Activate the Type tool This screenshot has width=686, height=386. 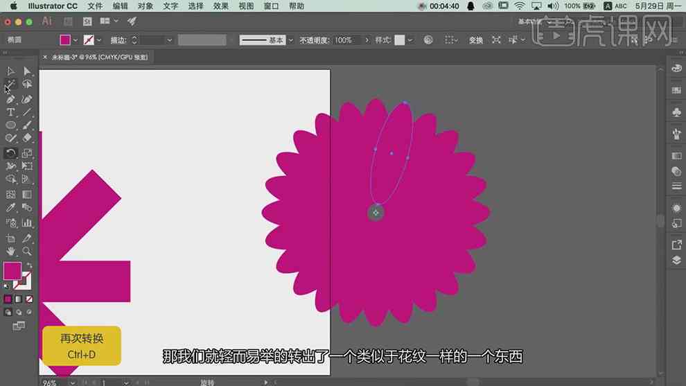click(x=10, y=112)
